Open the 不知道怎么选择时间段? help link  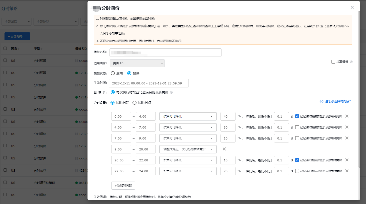pos(335,101)
